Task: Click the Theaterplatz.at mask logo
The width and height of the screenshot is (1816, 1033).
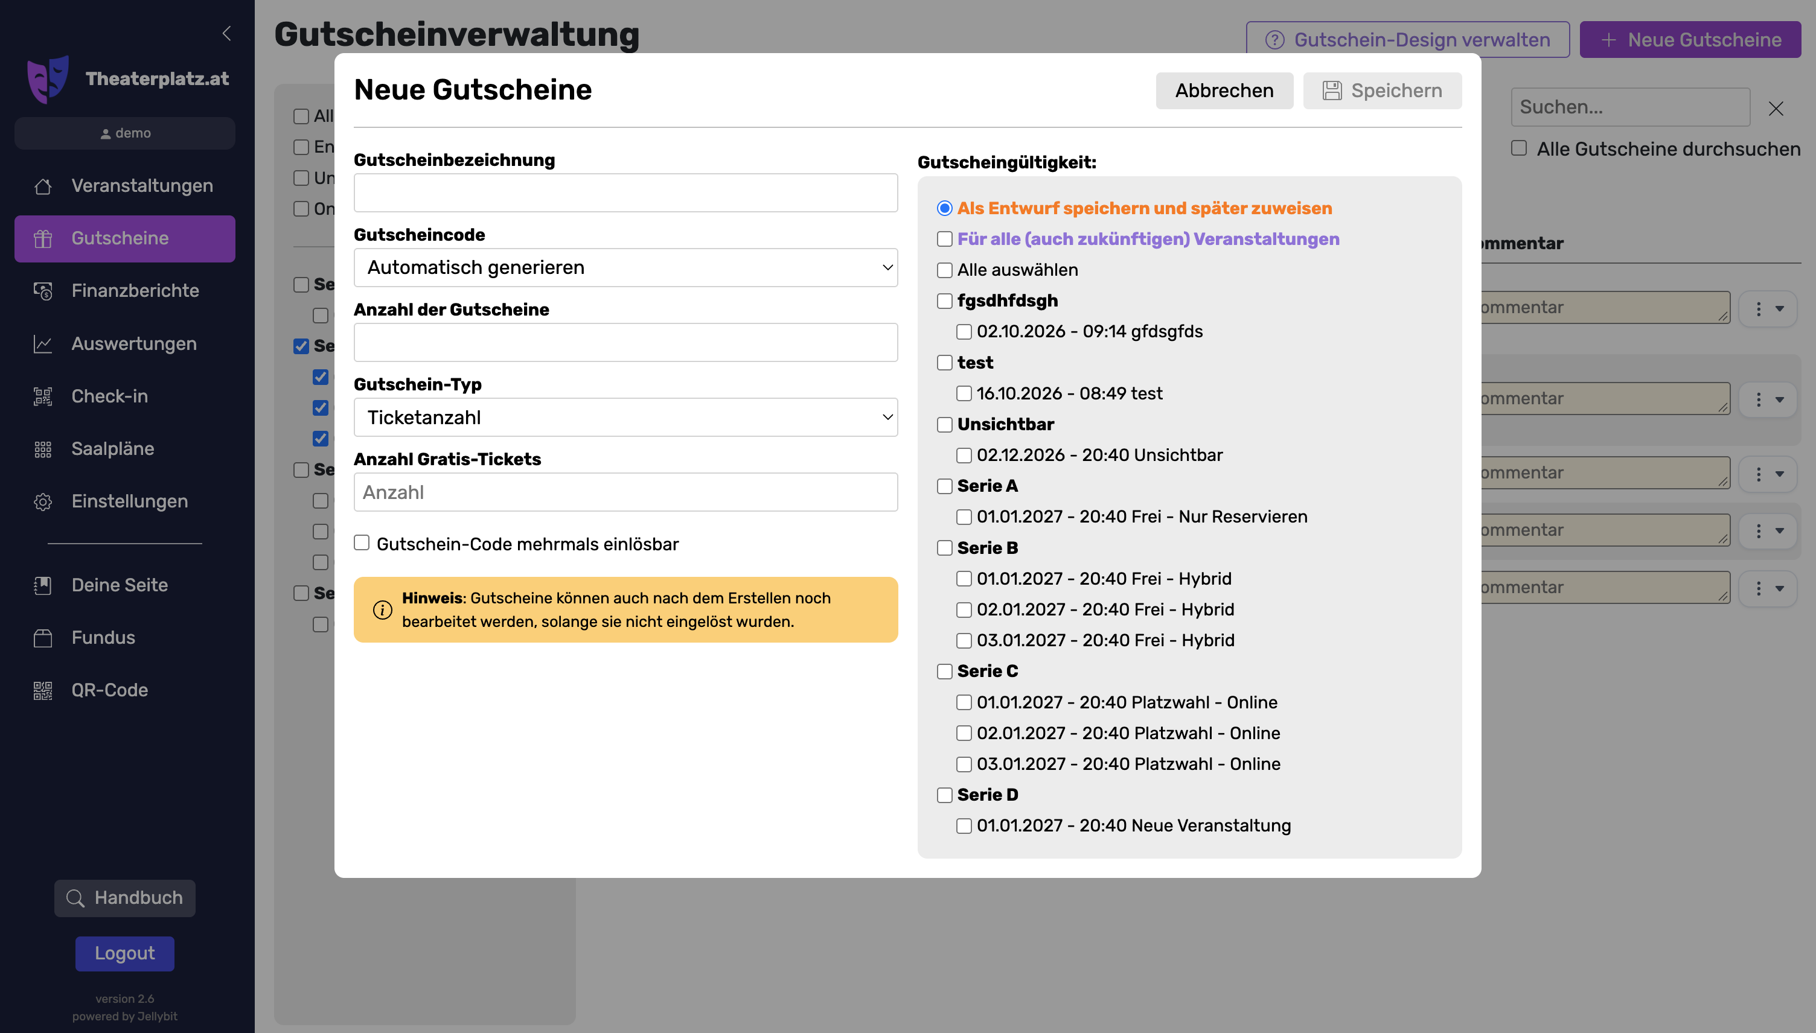Action: click(48, 79)
